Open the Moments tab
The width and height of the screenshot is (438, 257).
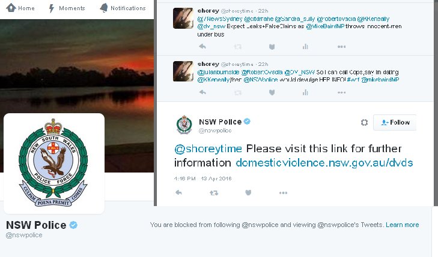[x=67, y=8]
